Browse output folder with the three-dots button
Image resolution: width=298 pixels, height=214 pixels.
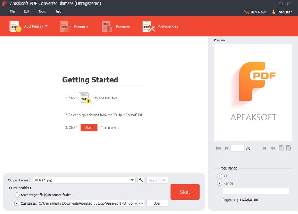tap(141, 203)
